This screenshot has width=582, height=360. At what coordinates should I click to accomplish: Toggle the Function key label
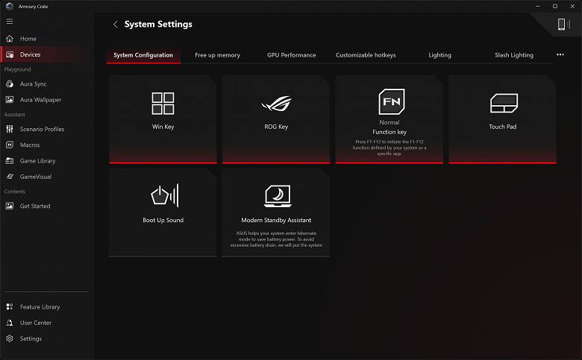pos(389,132)
